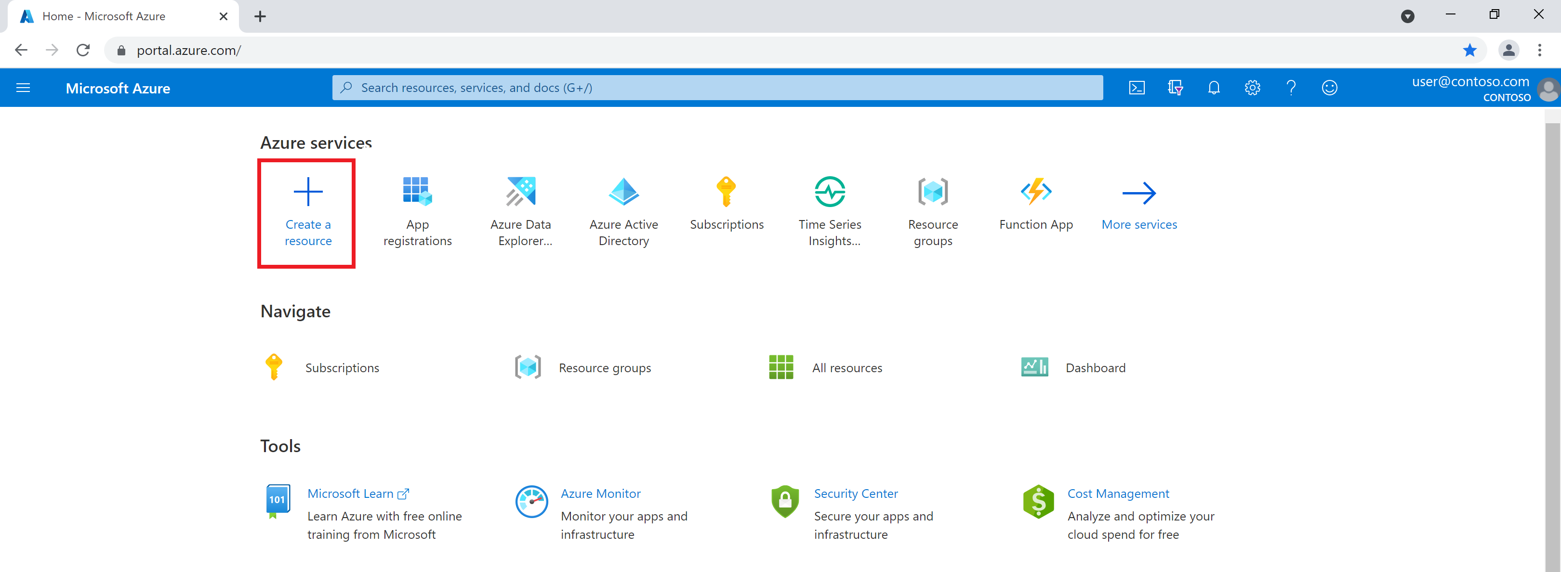Click the notifications bell icon
This screenshot has height=572, width=1561.
tap(1214, 89)
